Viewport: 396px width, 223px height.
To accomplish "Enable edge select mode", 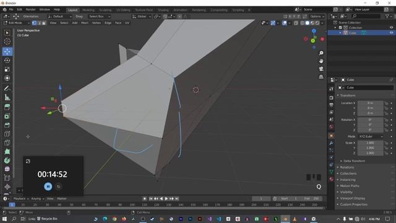I will pyautogui.click(x=39, y=23).
